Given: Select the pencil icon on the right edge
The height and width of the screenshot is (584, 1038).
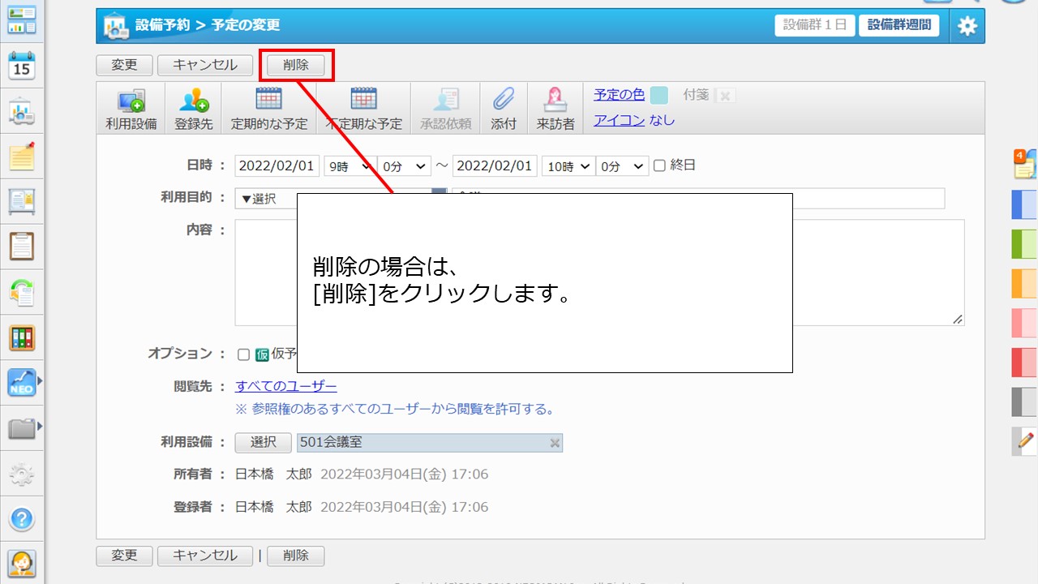Looking at the screenshot, I should tap(1026, 440).
